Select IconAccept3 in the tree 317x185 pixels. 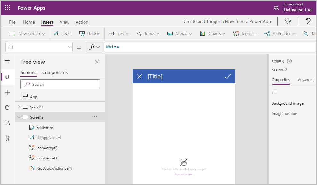click(x=47, y=148)
